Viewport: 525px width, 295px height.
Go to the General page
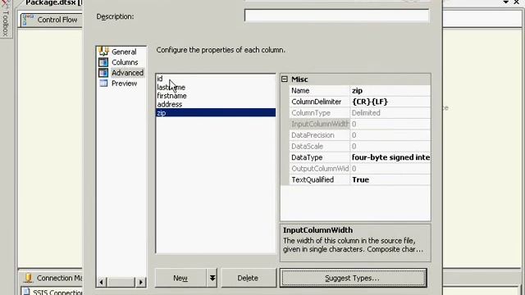click(x=124, y=52)
